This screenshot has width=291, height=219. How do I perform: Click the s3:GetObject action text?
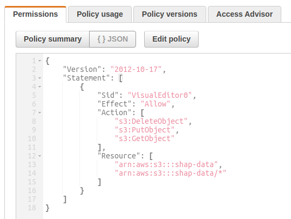click(145, 138)
